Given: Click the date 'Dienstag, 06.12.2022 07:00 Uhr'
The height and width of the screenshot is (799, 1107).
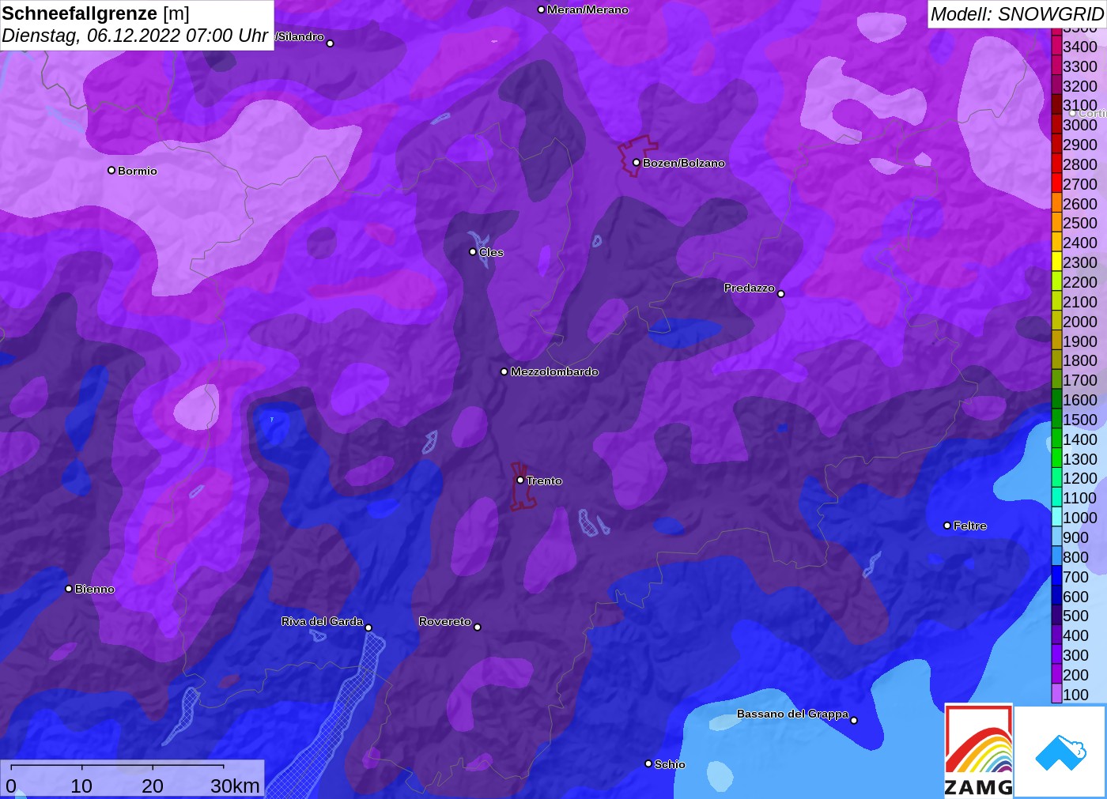Looking at the screenshot, I should pyautogui.click(x=135, y=36).
